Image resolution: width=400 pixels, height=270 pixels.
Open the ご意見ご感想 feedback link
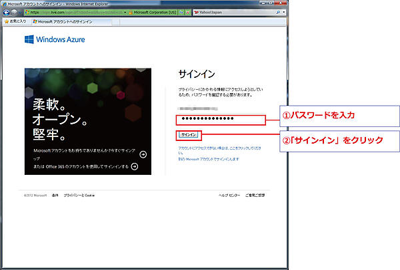click(x=255, y=195)
